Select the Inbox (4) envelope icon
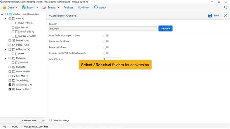Image resolution: width=230 pixels, height=129 pixels. 17,27
